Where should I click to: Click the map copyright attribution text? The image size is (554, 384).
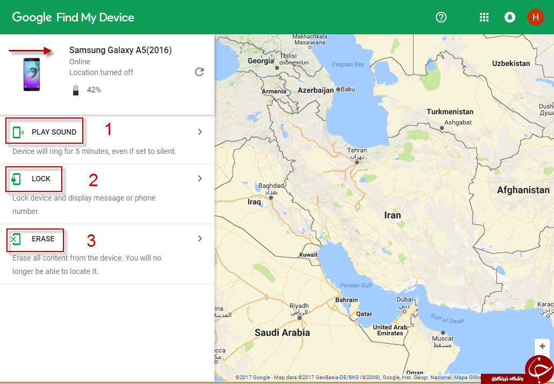(358, 378)
